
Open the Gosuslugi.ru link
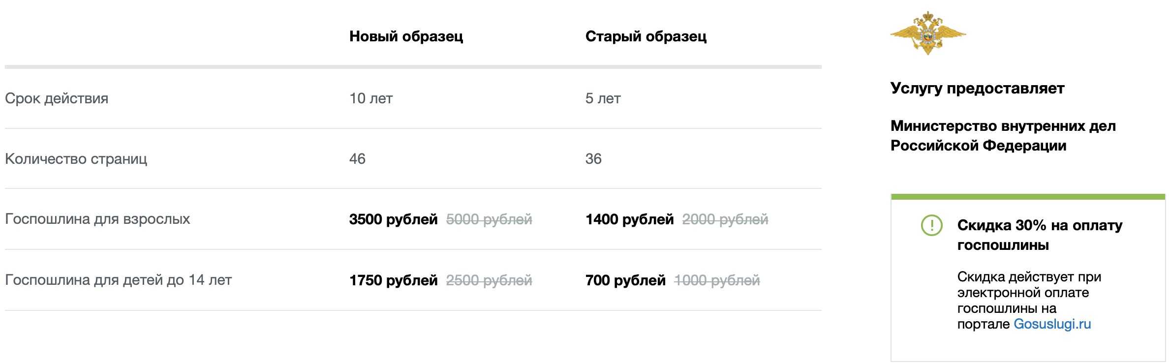pyautogui.click(x=1052, y=324)
